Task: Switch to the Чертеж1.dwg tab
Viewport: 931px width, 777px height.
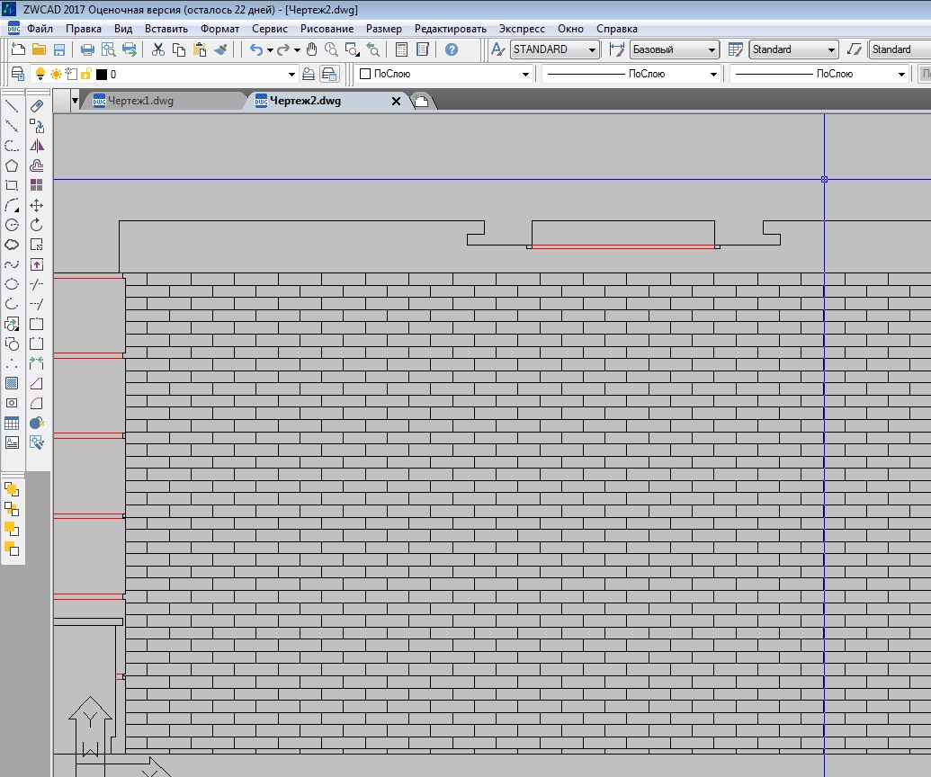Action: 139,101
